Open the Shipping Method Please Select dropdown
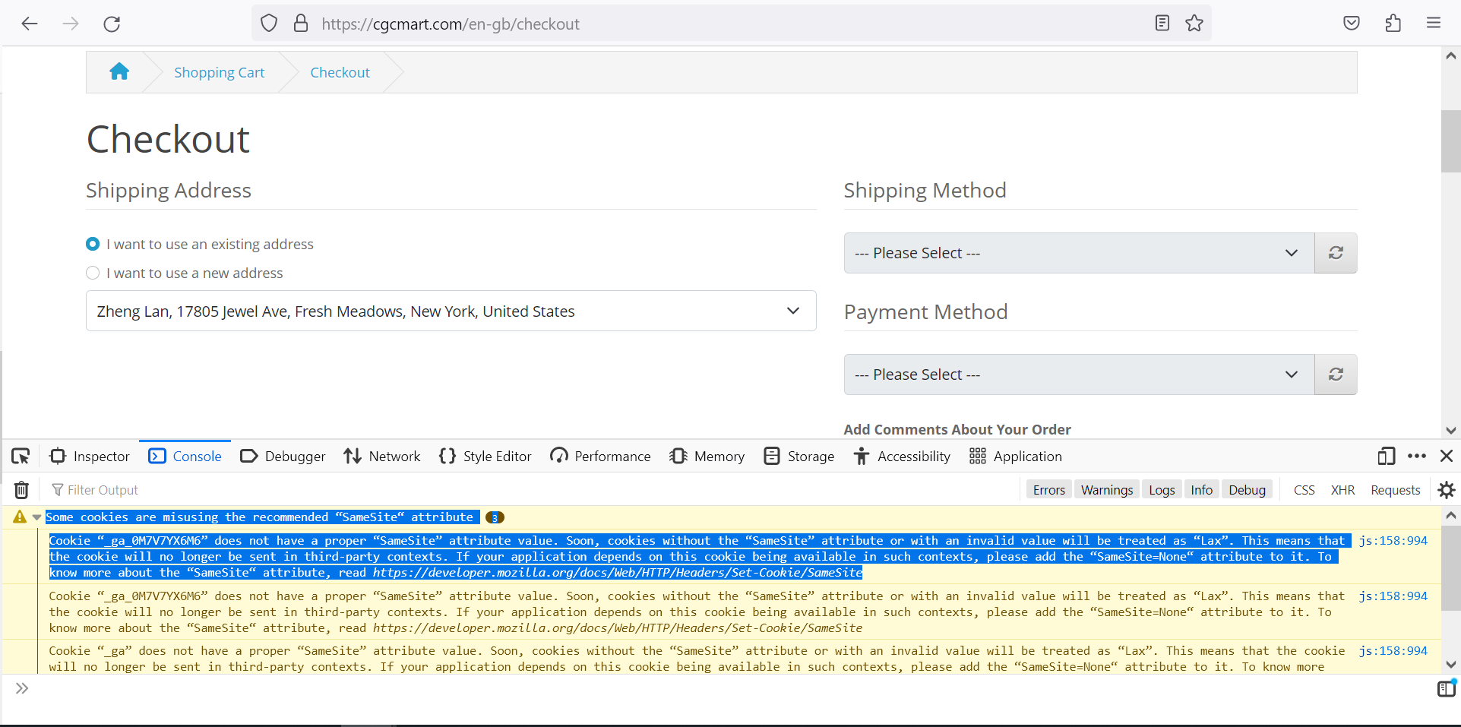1461x727 pixels. [1079, 253]
